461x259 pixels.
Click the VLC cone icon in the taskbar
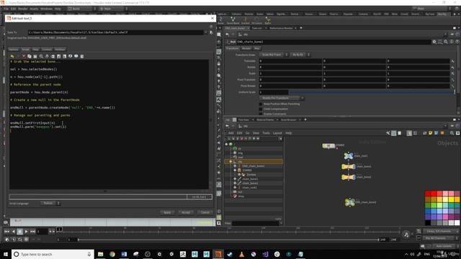pyautogui.click(x=242, y=254)
